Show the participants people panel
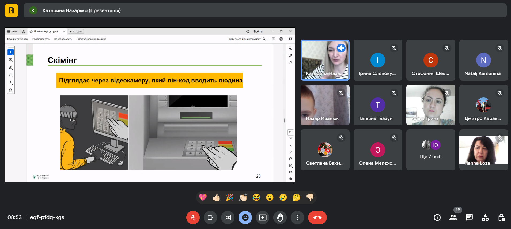 click(453, 217)
